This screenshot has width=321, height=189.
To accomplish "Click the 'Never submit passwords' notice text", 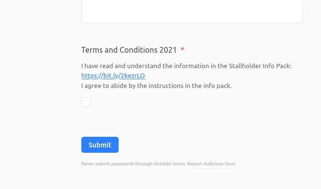I will pyautogui.click(x=134, y=164).
